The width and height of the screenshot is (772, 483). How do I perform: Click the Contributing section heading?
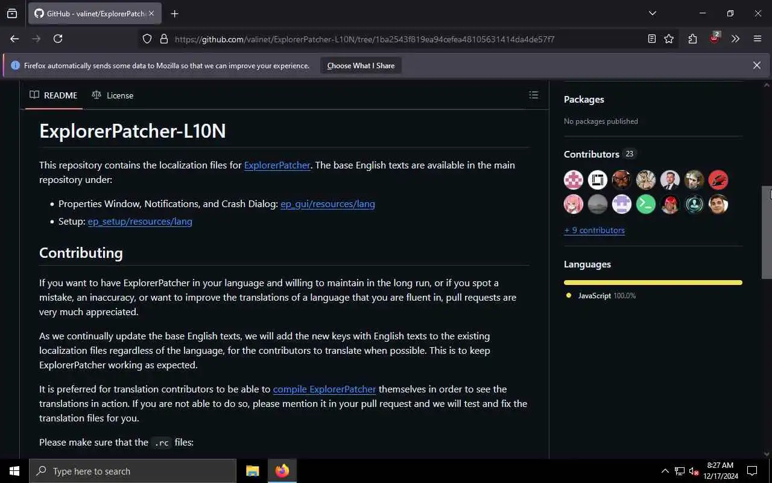point(81,252)
